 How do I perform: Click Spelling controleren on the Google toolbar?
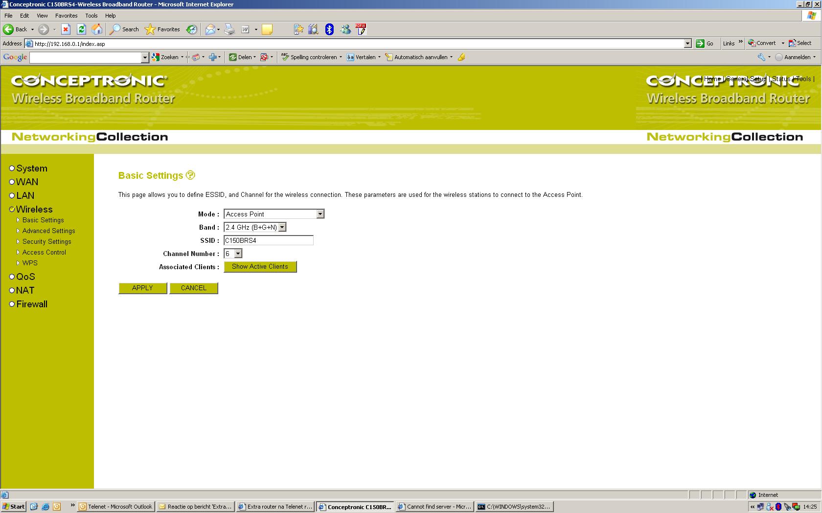[x=309, y=57]
